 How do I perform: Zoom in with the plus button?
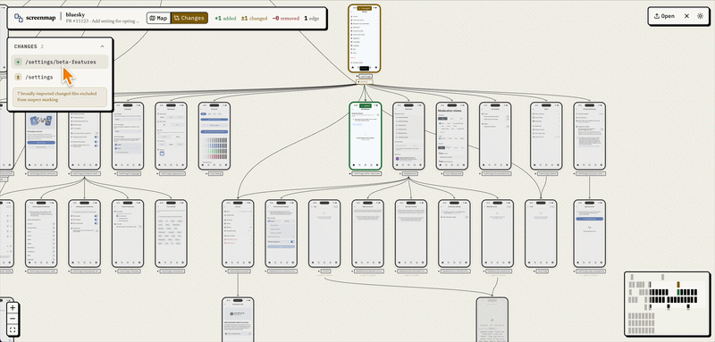[13, 308]
